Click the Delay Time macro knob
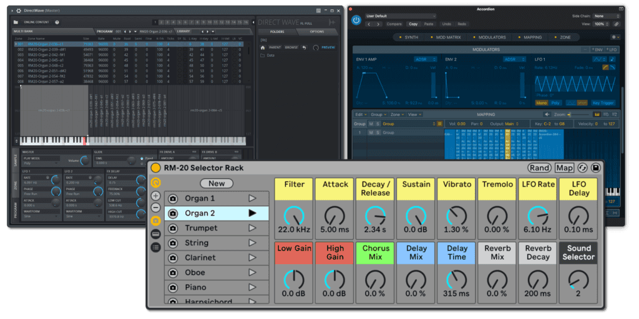This screenshot has height=319, width=639. pos(456,280)
